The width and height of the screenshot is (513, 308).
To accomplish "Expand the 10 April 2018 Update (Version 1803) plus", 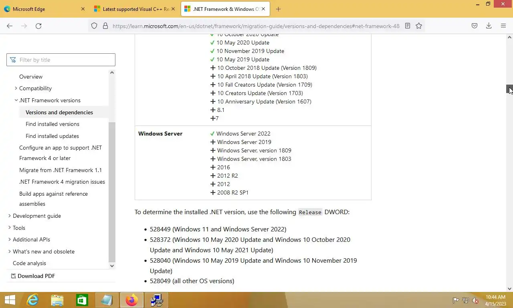I will point(213,76).
